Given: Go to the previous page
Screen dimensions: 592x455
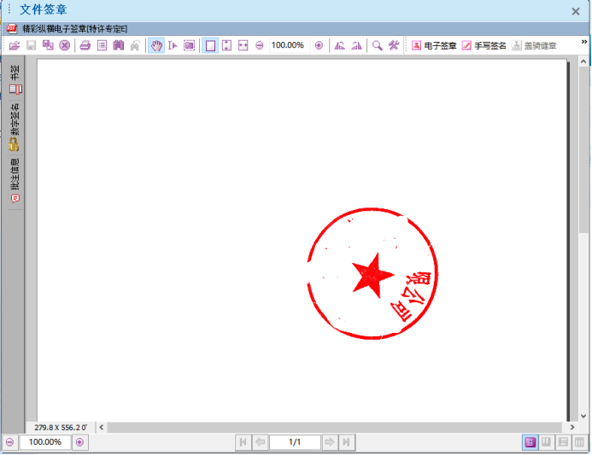Looking at the screenshot, I should (260, 442).
